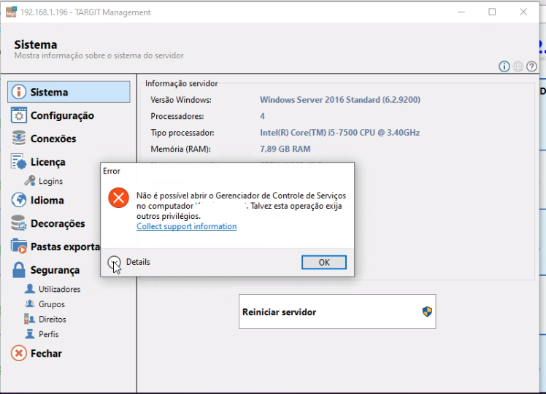Click the blue information icon at top right
The height and width of the screenshot is (394, 546).
pos(504,66)
